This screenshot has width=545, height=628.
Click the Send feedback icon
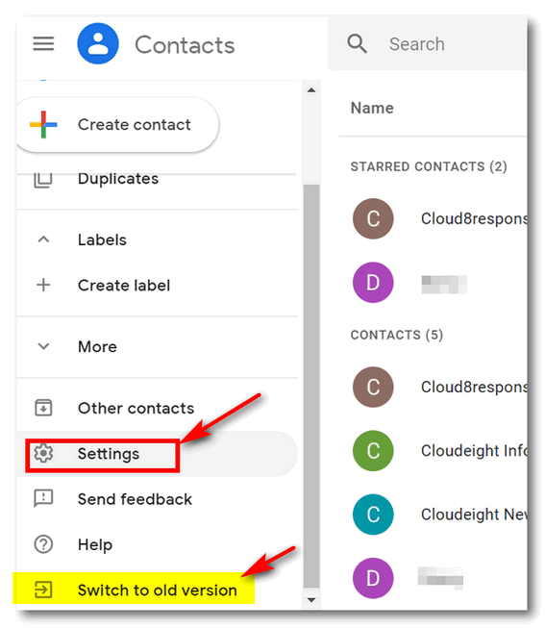(43, 498)
